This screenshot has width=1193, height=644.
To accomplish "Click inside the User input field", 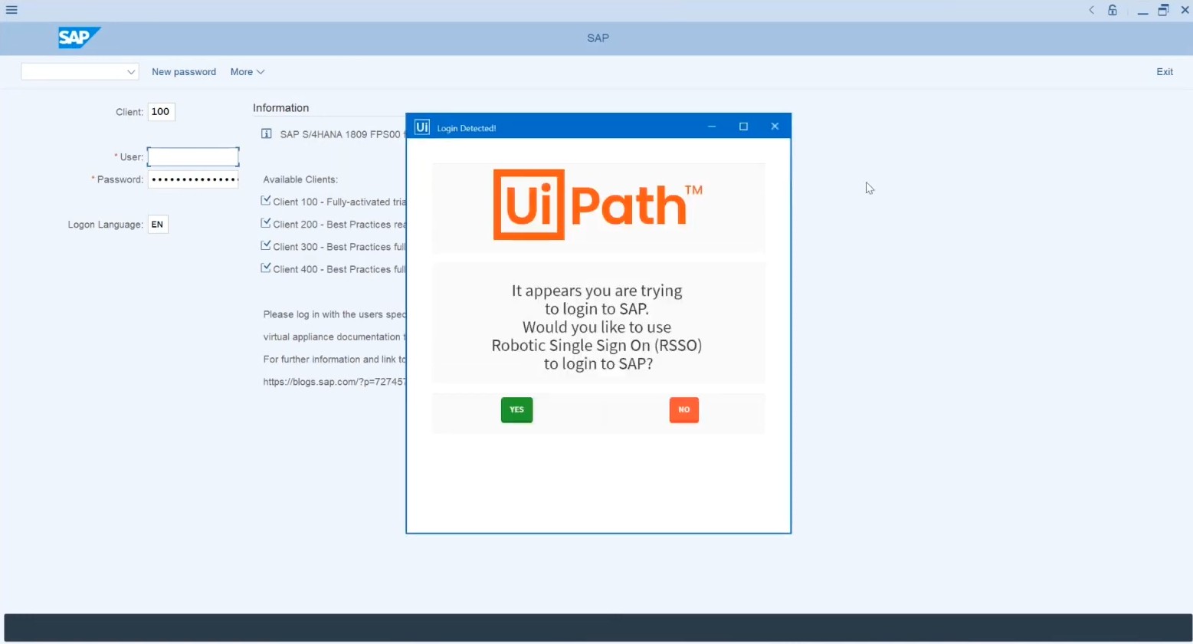I will tap(192, 156).
